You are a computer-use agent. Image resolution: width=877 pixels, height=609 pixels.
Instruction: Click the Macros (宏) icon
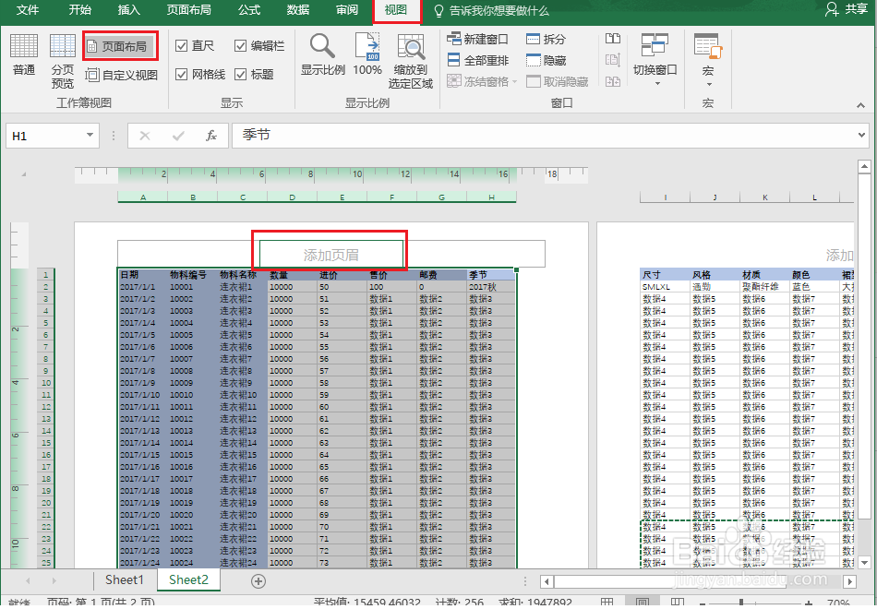707,46
